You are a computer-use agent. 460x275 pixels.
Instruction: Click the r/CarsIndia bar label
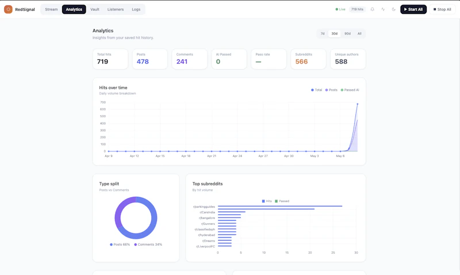(207, 212)
